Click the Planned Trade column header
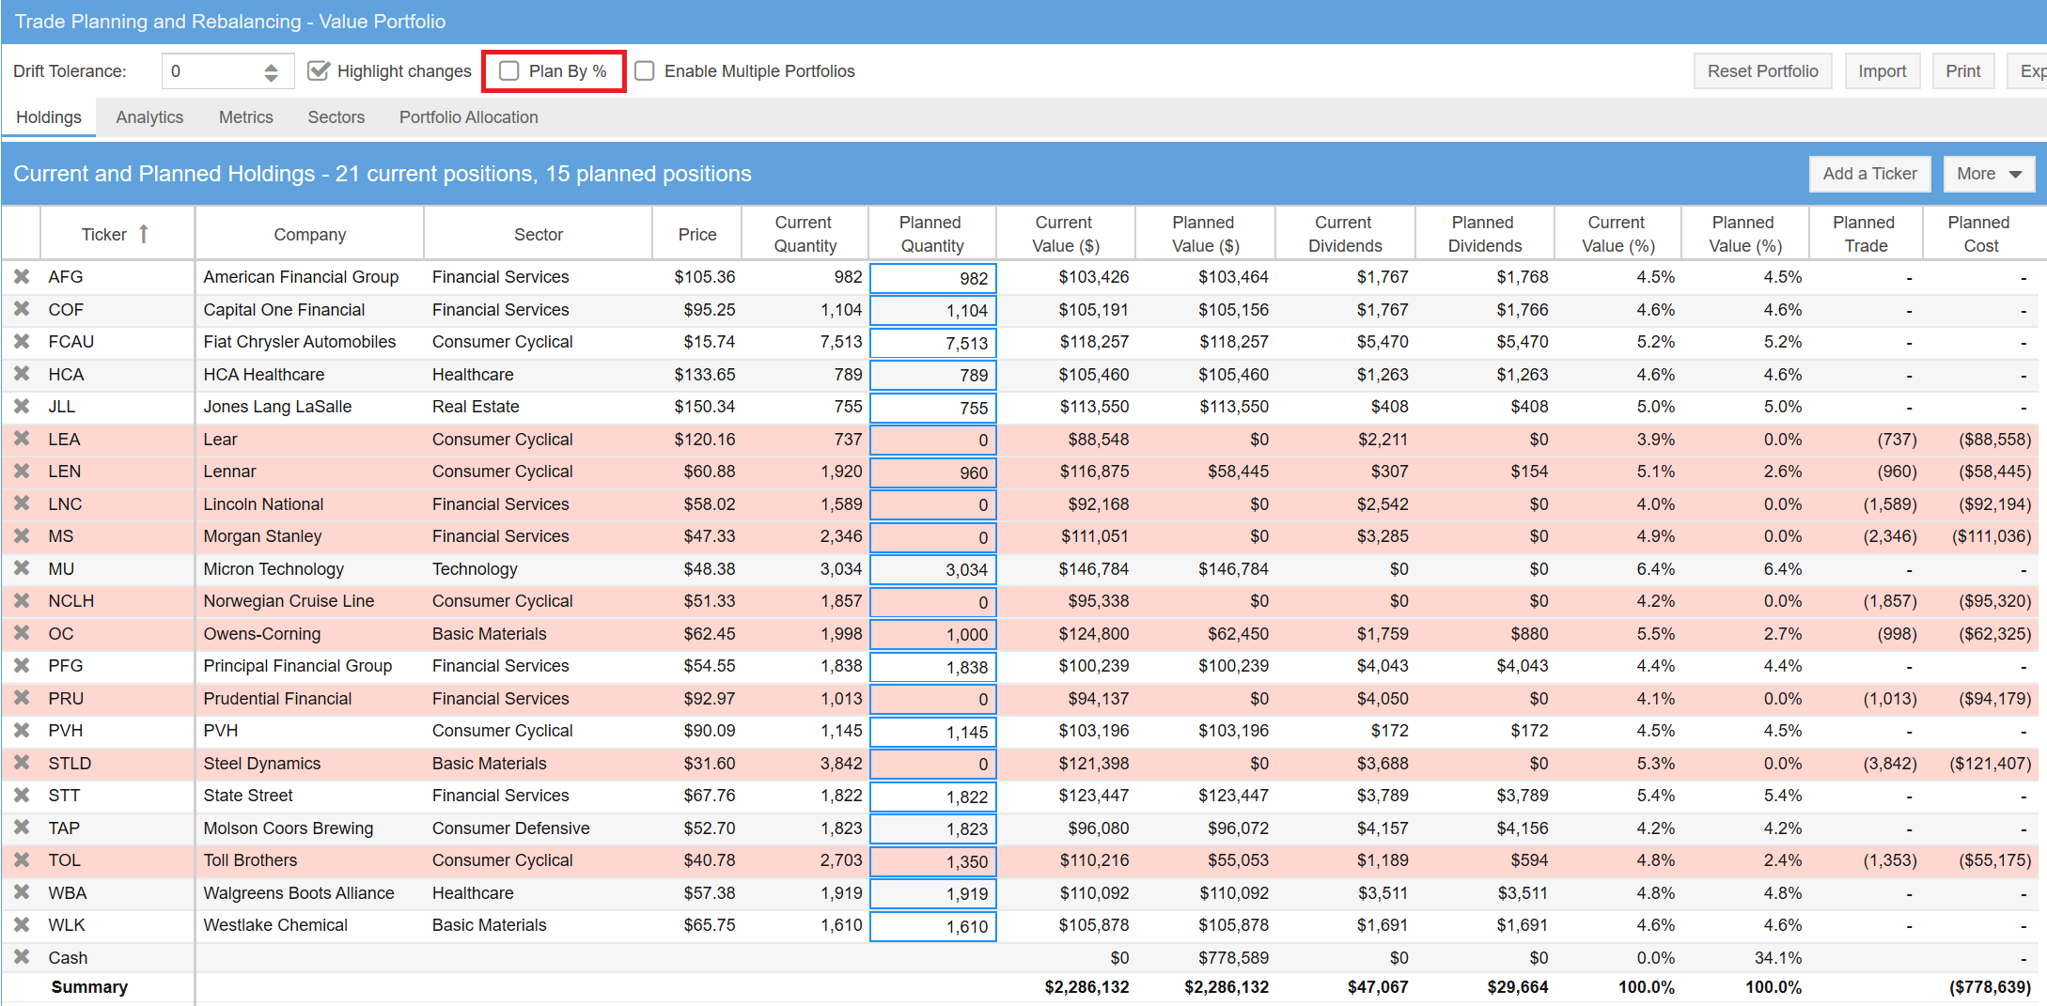This screenshot has width=2047, height=1006. tap(1865, 234)
